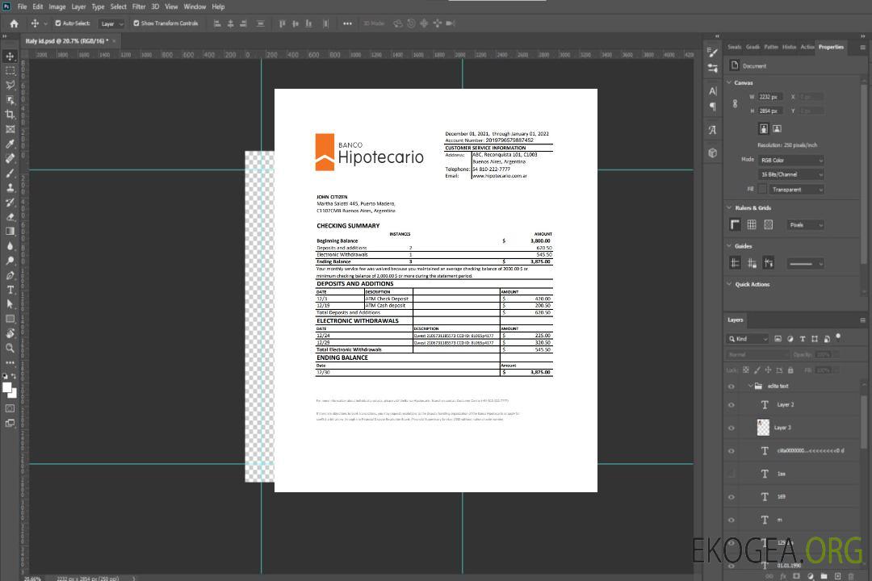
Task: Toggle the Auto-Select checkbox
Action: tap(58, 23)
